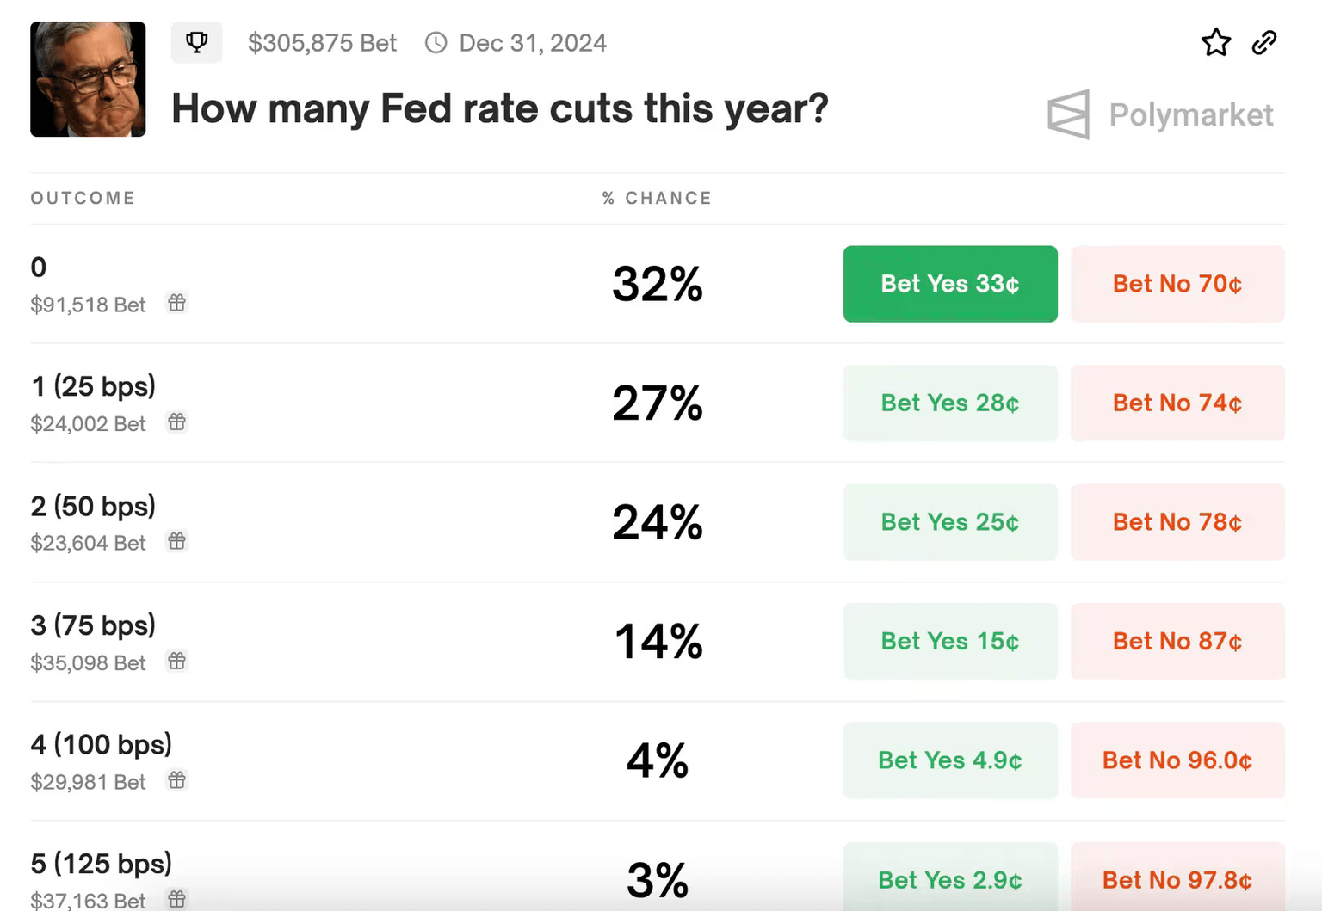Click Bet Yes 15¢ for three cuts

tap(950, 642)
